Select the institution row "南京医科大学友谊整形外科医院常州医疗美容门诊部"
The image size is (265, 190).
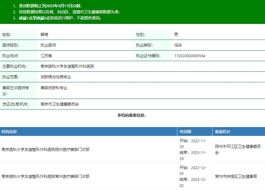click(45, 176)
